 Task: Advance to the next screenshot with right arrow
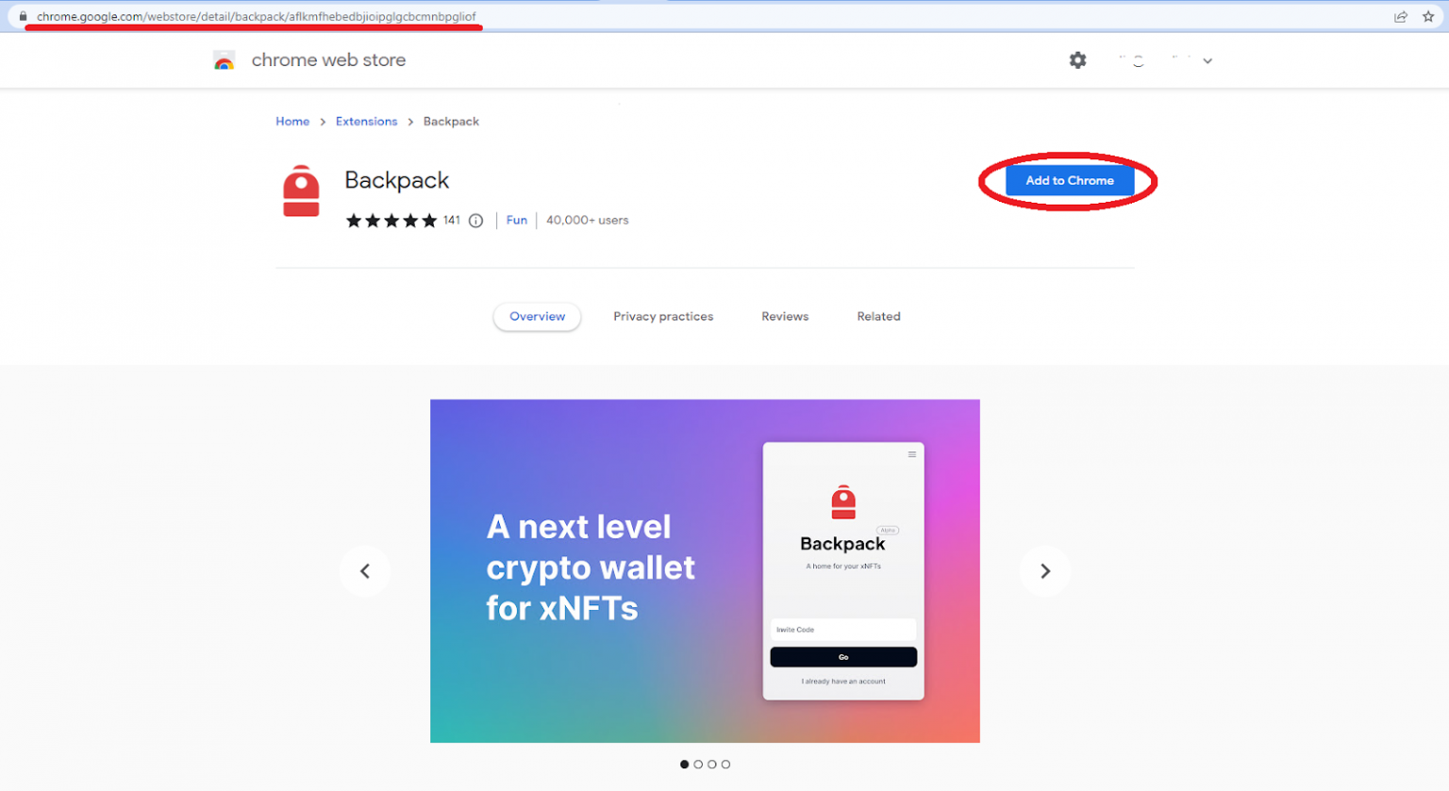tap(1044, 571)
